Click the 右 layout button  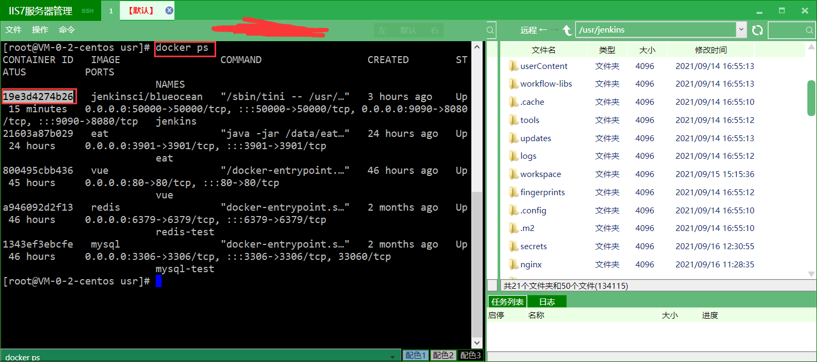point(435,30)
